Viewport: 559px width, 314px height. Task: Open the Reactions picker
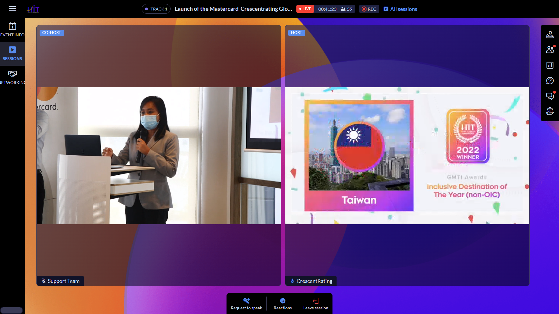[x=282, y=304]
